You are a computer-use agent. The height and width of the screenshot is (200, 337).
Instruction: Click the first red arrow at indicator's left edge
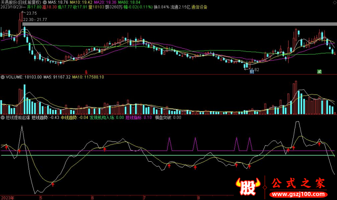point(6,146)
